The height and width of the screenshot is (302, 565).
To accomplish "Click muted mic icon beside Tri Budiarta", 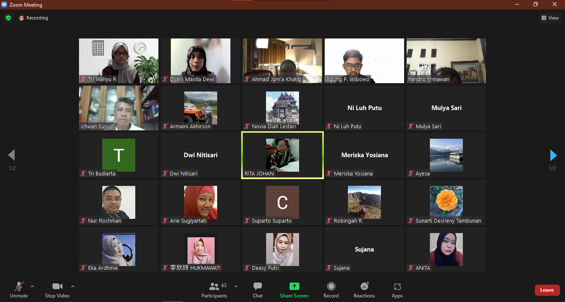I will click(84, 174).
